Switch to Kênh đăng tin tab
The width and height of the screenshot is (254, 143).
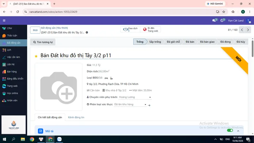[76, 117]
